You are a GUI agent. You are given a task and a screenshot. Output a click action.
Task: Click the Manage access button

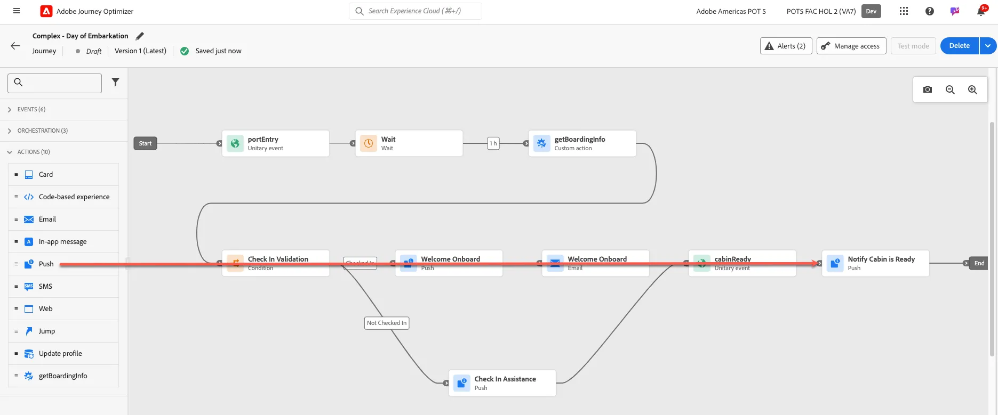(x=851, y=46)
